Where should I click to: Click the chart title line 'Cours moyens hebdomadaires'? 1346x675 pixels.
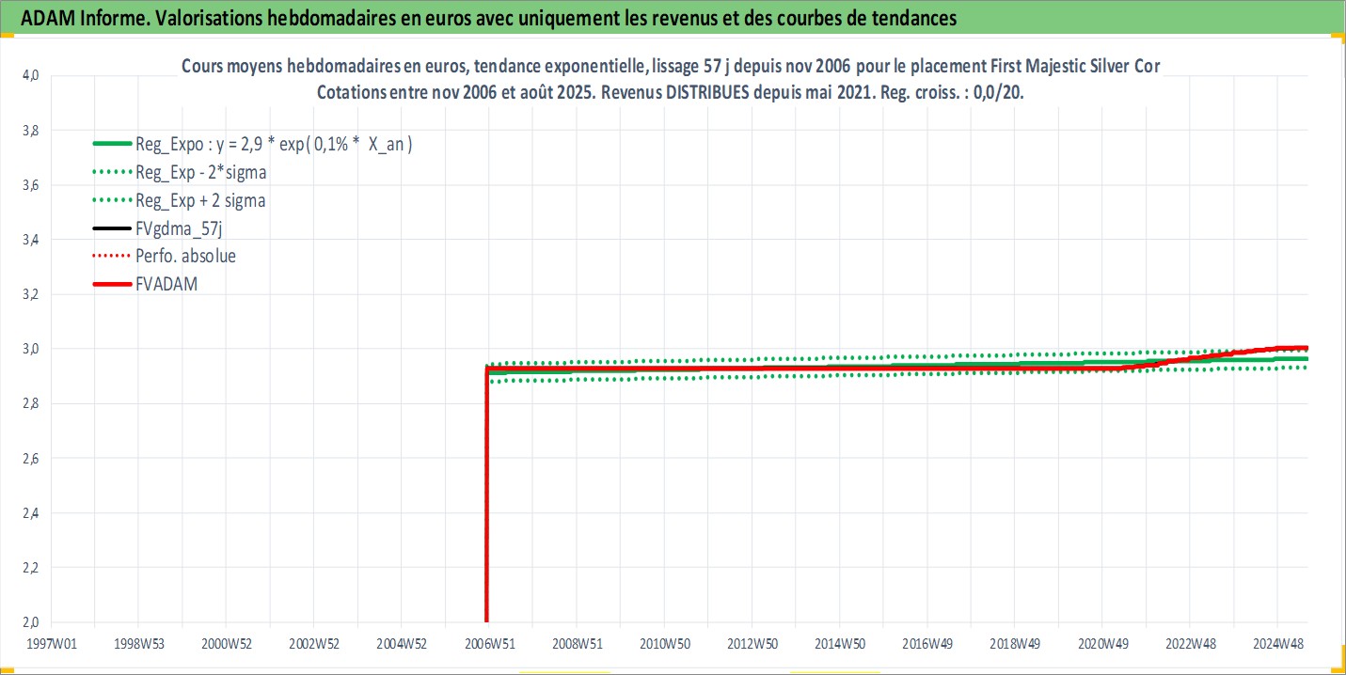[x=670, y=68]
